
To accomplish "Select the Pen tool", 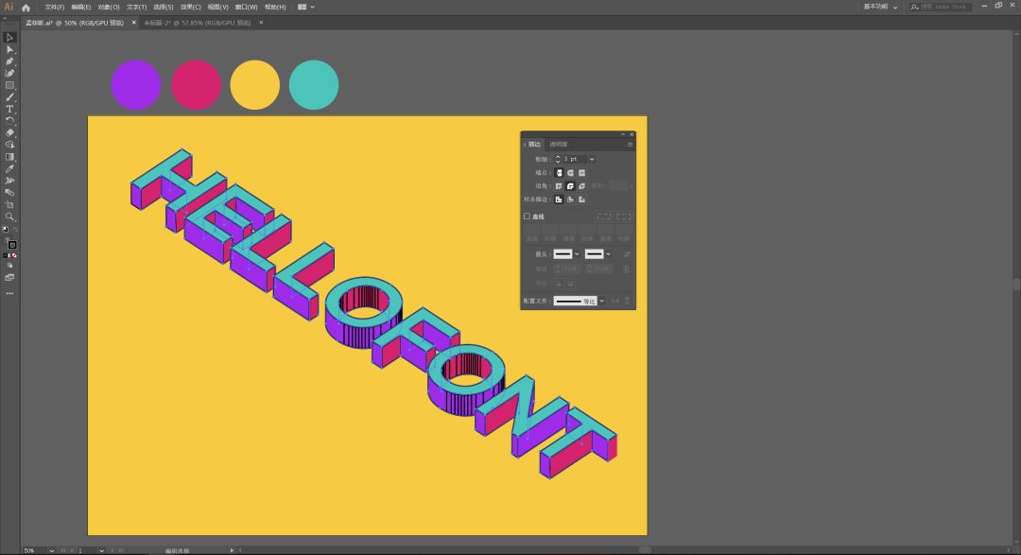I will coord(9,61).
